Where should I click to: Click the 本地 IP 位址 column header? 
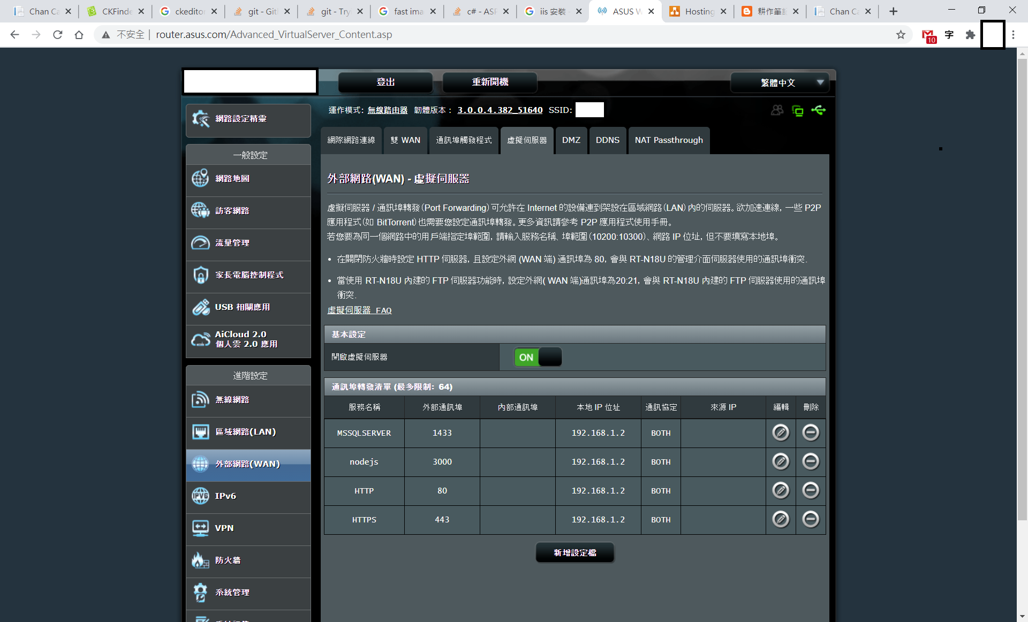coord(598,407)
